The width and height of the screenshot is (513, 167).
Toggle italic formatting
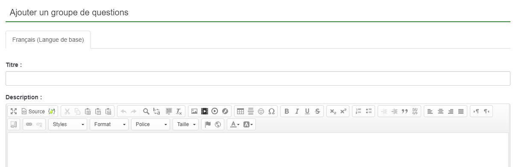tap(297, 112)
